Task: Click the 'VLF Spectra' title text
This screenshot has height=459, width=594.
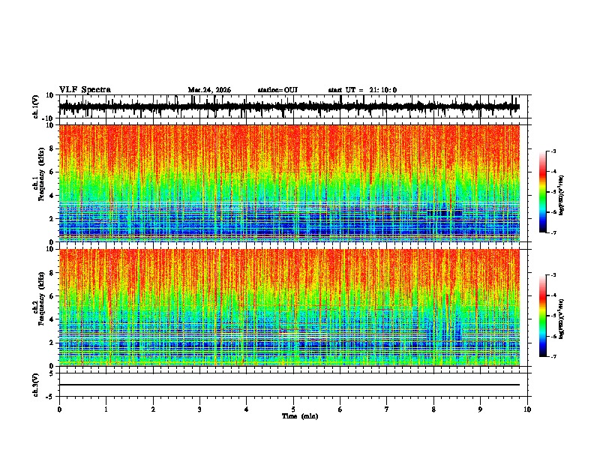Action: click(85, 90)
